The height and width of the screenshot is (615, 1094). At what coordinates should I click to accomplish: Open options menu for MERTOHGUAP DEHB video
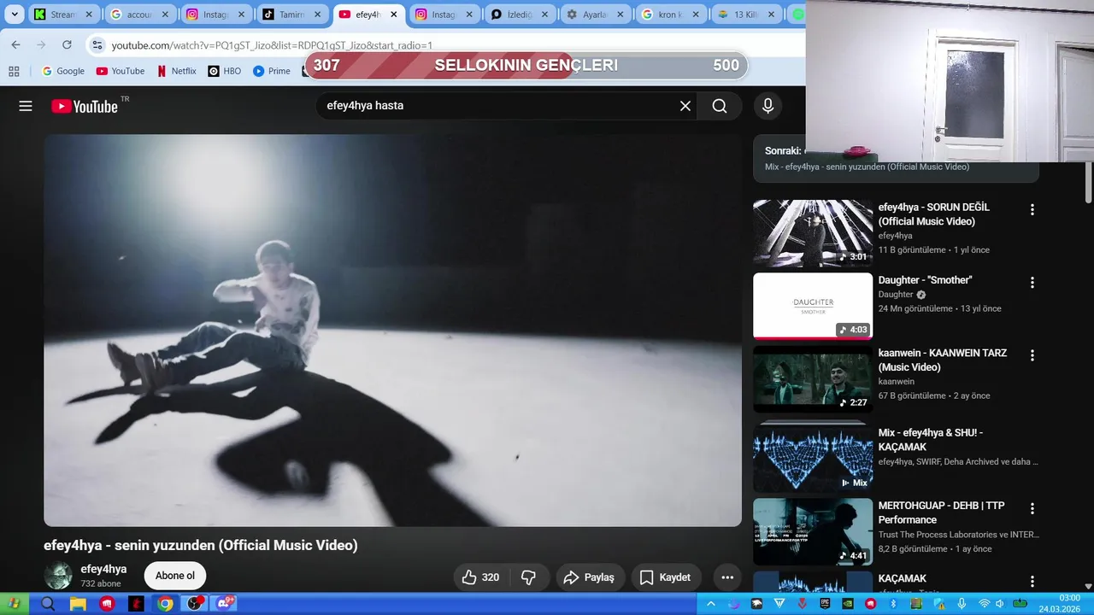tap(1032, 508)
